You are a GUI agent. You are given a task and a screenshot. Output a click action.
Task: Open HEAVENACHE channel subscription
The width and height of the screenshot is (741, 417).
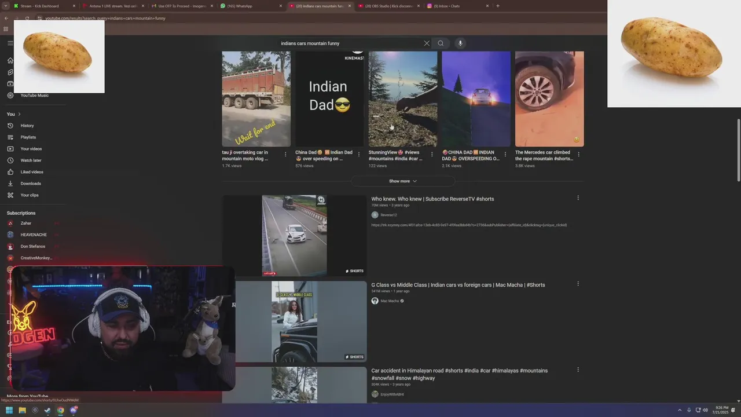(x=34, y=235)
